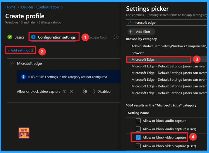Image resolution: width=209 pixels, height=153 pixels.
Task: Click the step 4 circle icon
Action: coord(116,37)
